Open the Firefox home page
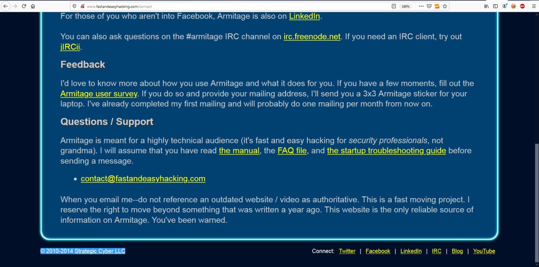 (33, 6)
